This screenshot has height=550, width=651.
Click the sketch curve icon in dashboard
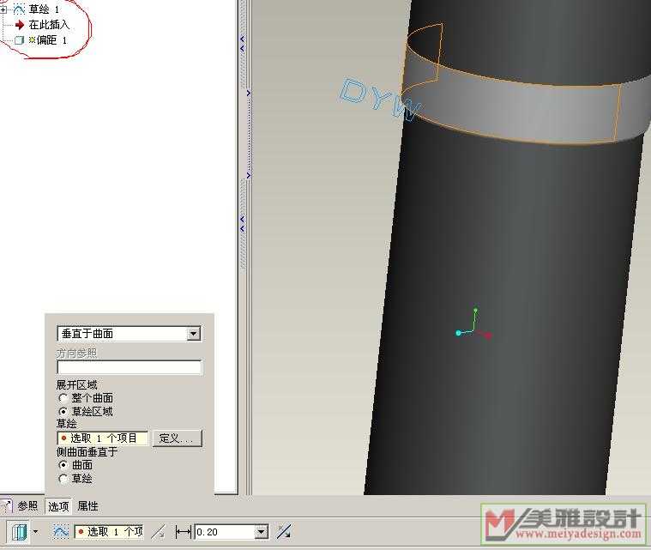(61, 532)
